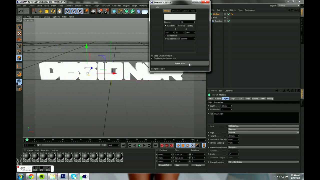Viewport: 320px width, 180px height.
Task: Toggle the X axis lock
Action: (67, 11)
